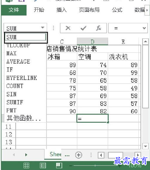Screen dimensions: 150x170
Task: Switch to the 公式 ribbon tab
Action: pyautogui.click(x=117, y=10)
